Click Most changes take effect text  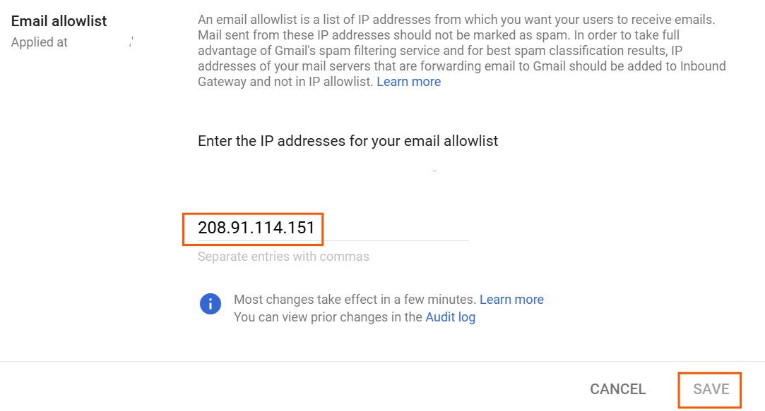[x=355, y=300]
